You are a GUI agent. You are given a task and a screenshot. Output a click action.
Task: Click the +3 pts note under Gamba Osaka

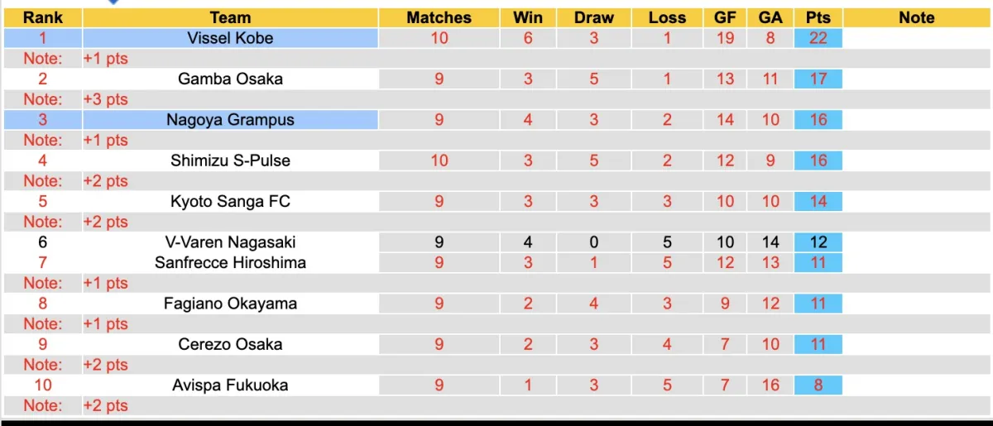[106, 99]
